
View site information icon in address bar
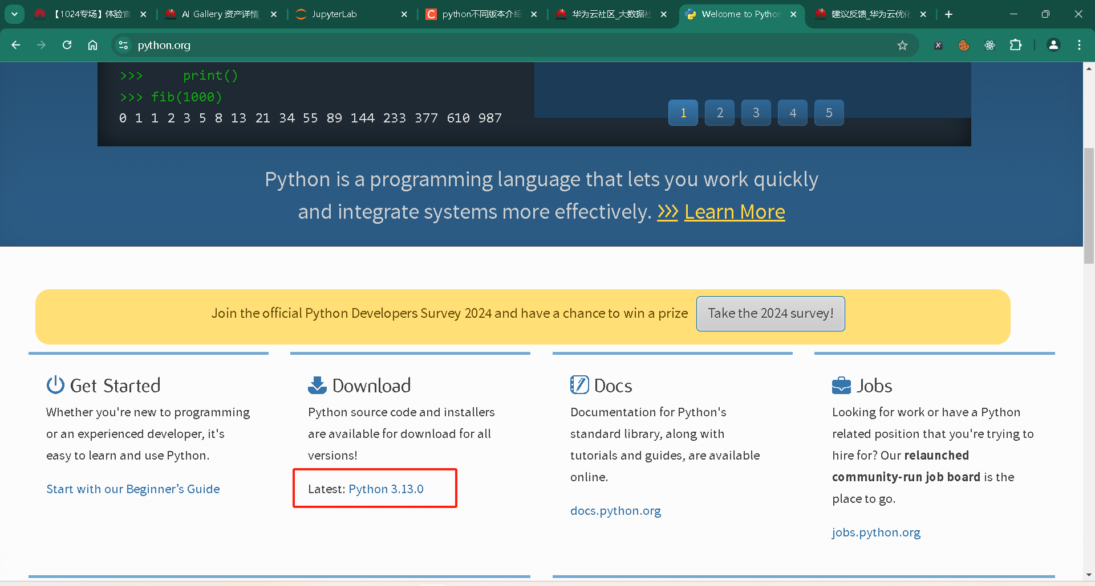click(123, 45)
